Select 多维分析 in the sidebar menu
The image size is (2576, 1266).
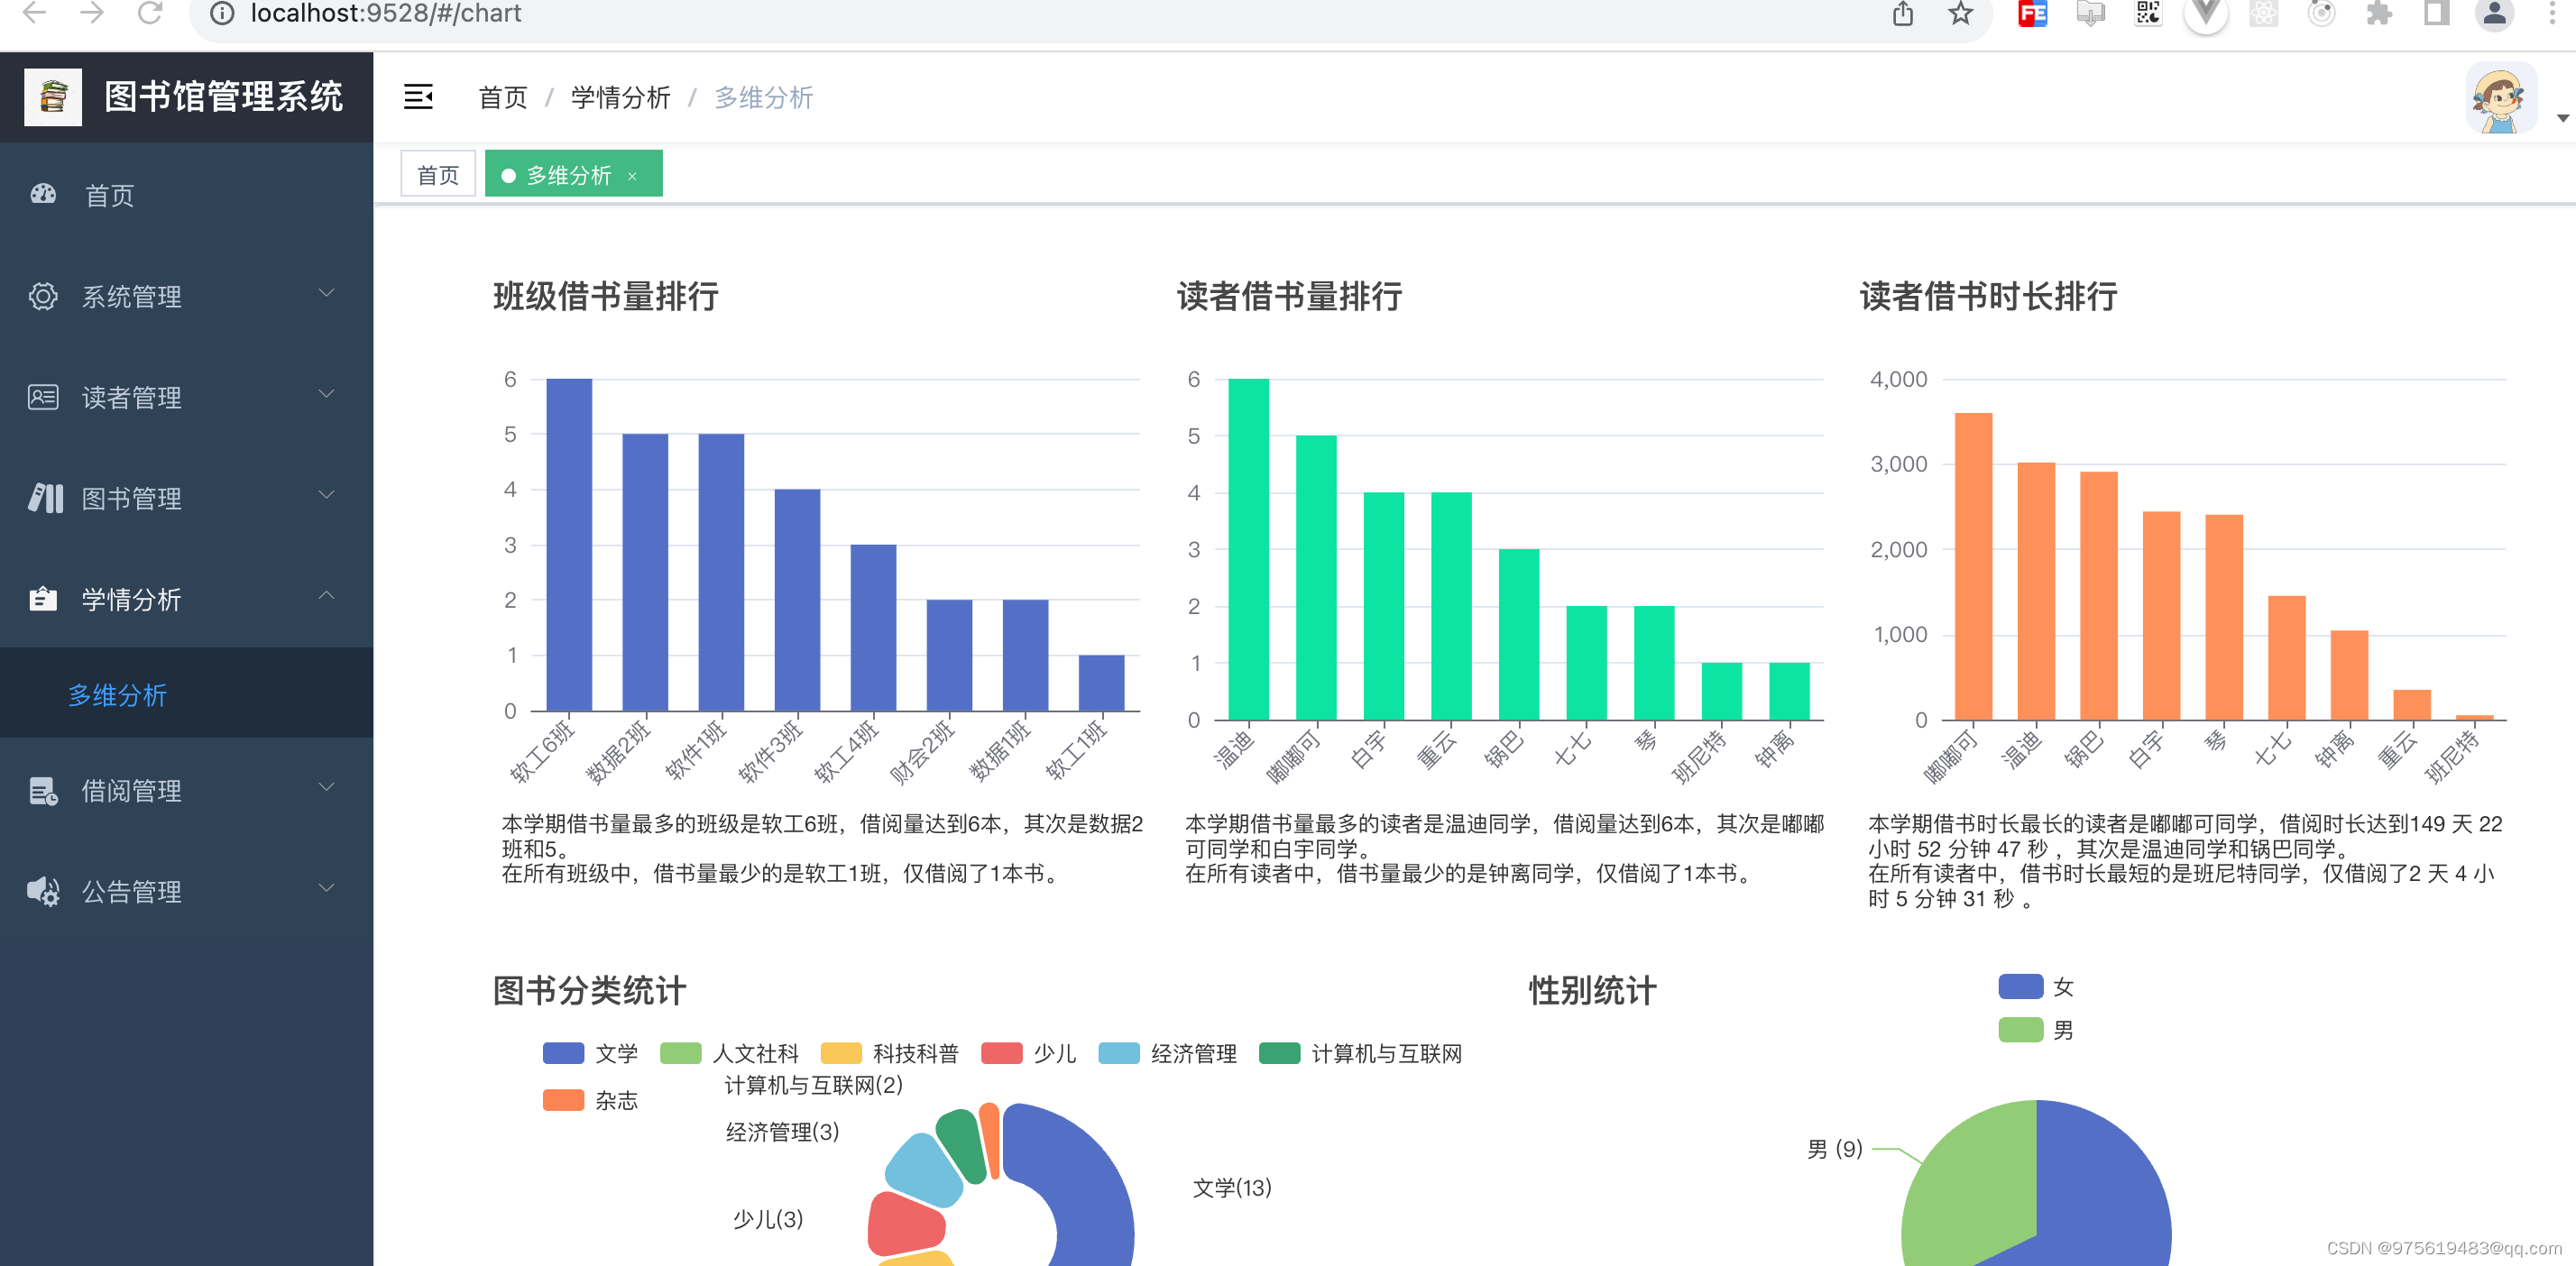(x=117, y=695)
